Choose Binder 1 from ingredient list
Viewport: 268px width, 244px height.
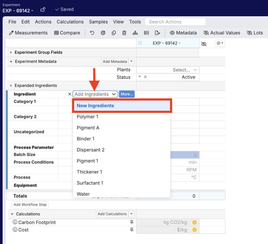121,139
